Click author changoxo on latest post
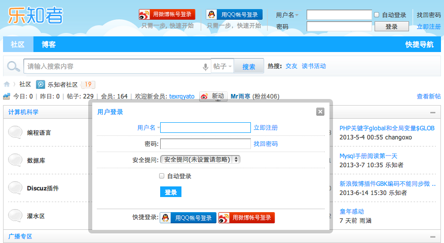The height and width of the screenshot is (243, 444). [x=399, y=137]
